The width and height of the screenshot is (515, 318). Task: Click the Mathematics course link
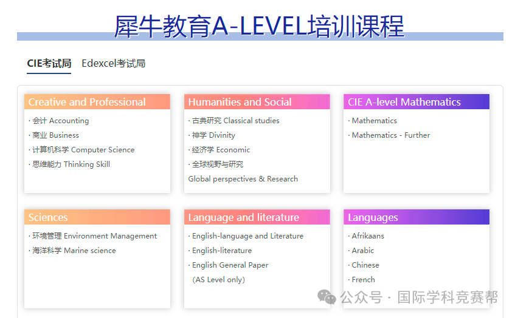(x=374, y=121)
